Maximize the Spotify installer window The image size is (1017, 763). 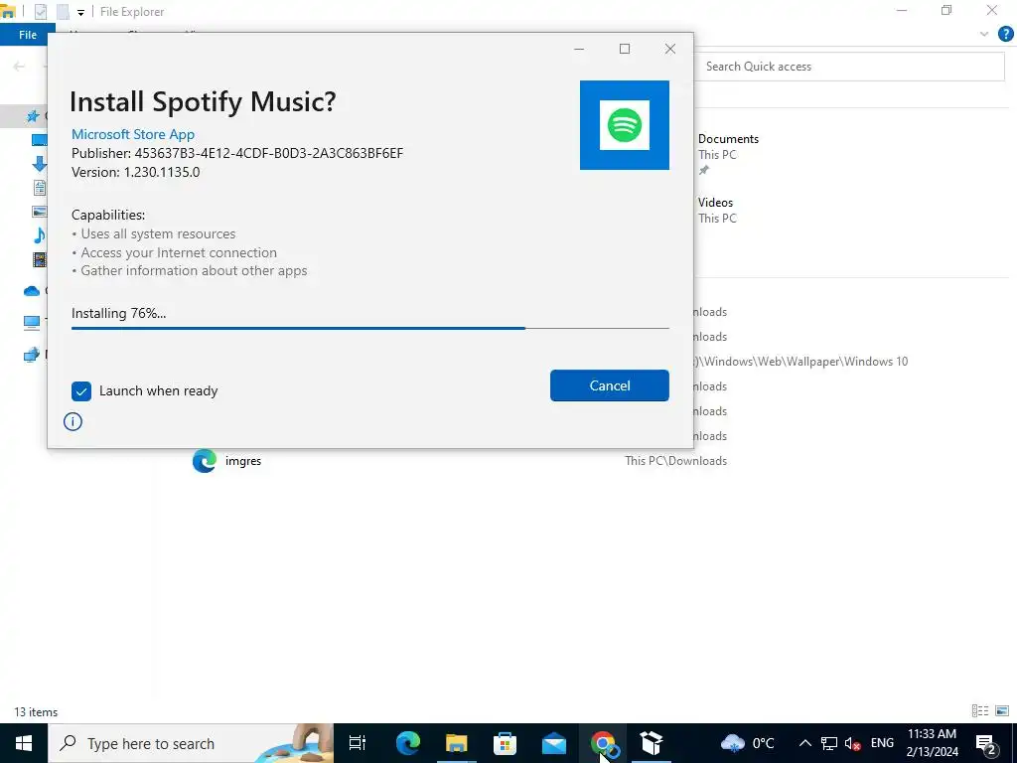[625, 49]
